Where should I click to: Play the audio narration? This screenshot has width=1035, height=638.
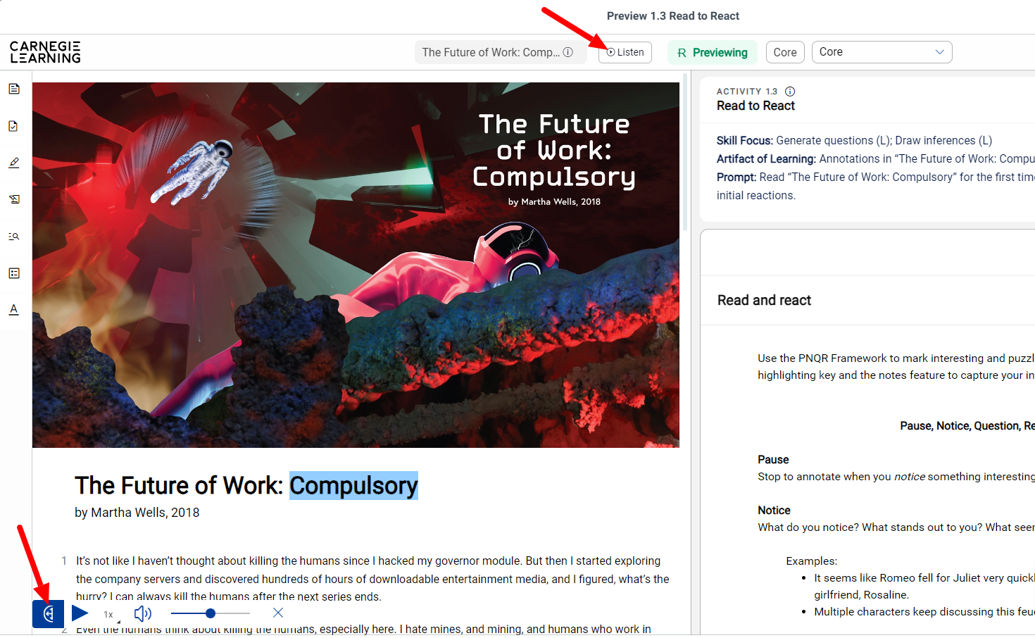(x=80, y=613)
